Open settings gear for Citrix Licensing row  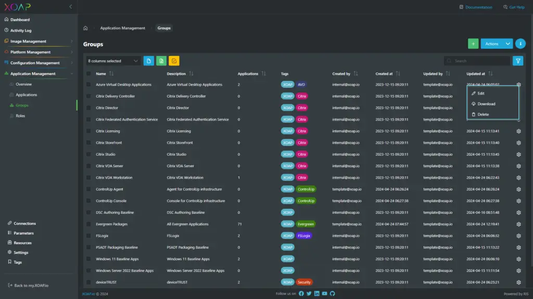[518, 131]
